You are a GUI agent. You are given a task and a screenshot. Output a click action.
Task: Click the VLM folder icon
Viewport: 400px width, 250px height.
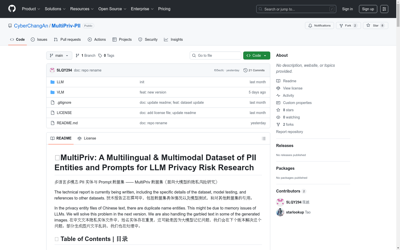tap(52, 92)
